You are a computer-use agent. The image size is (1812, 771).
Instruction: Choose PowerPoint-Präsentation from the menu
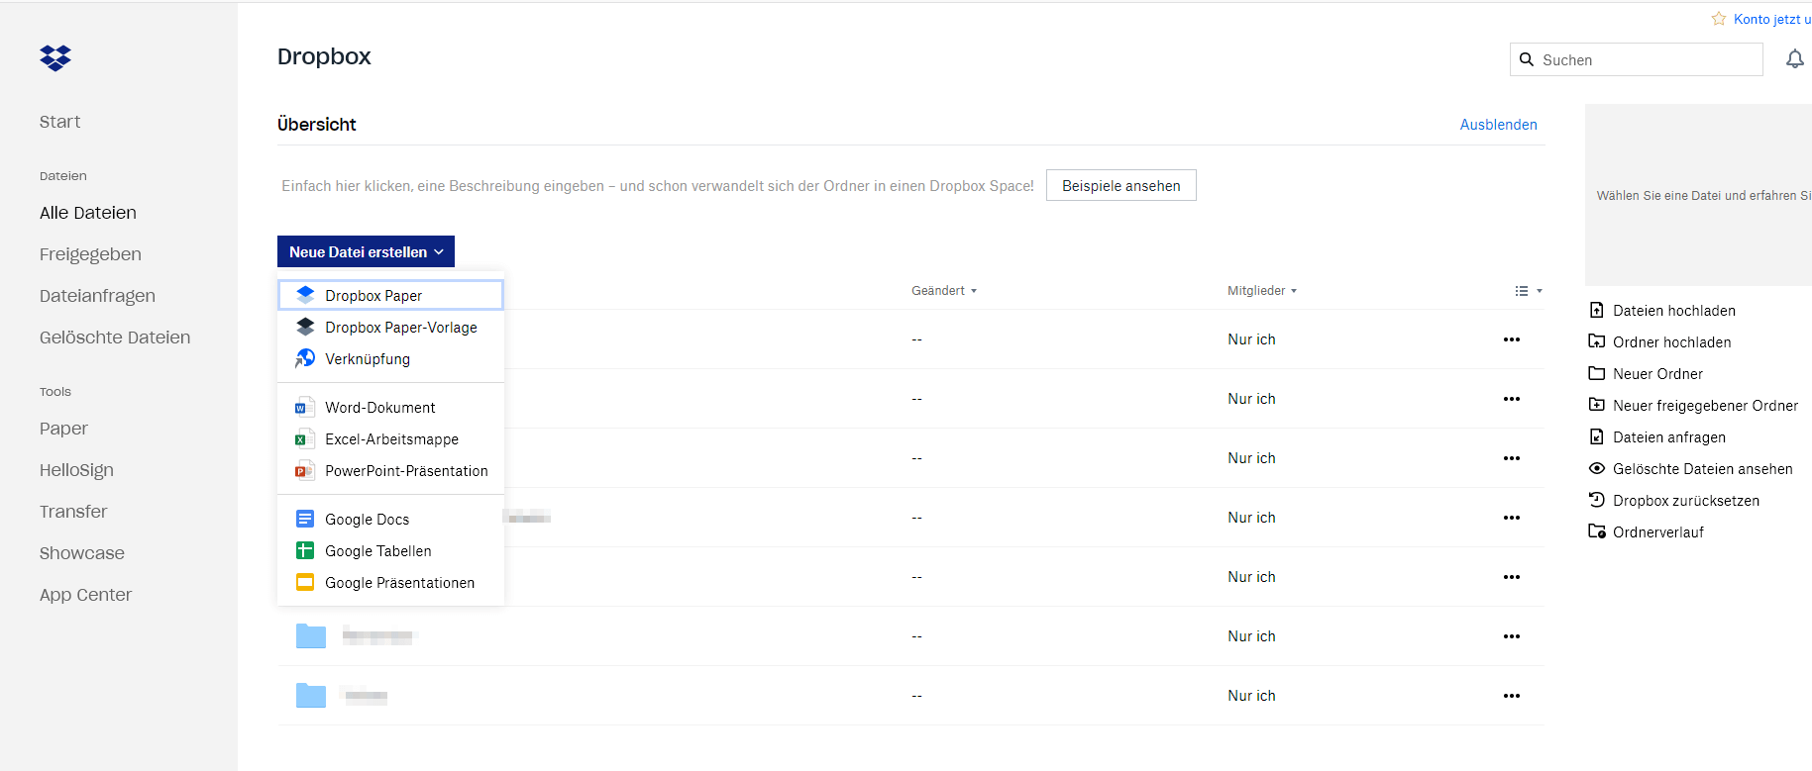click(x=391, y=470)
